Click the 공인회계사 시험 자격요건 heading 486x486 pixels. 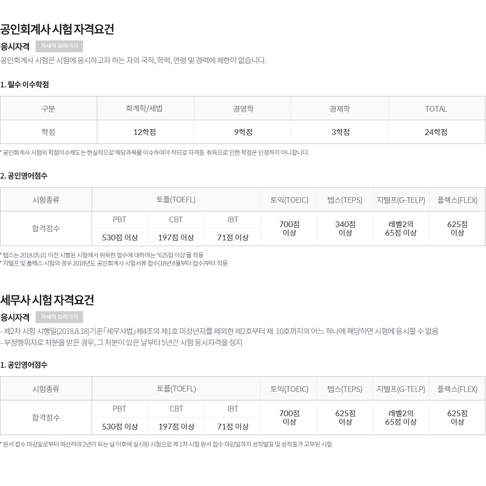coord(57,29)
